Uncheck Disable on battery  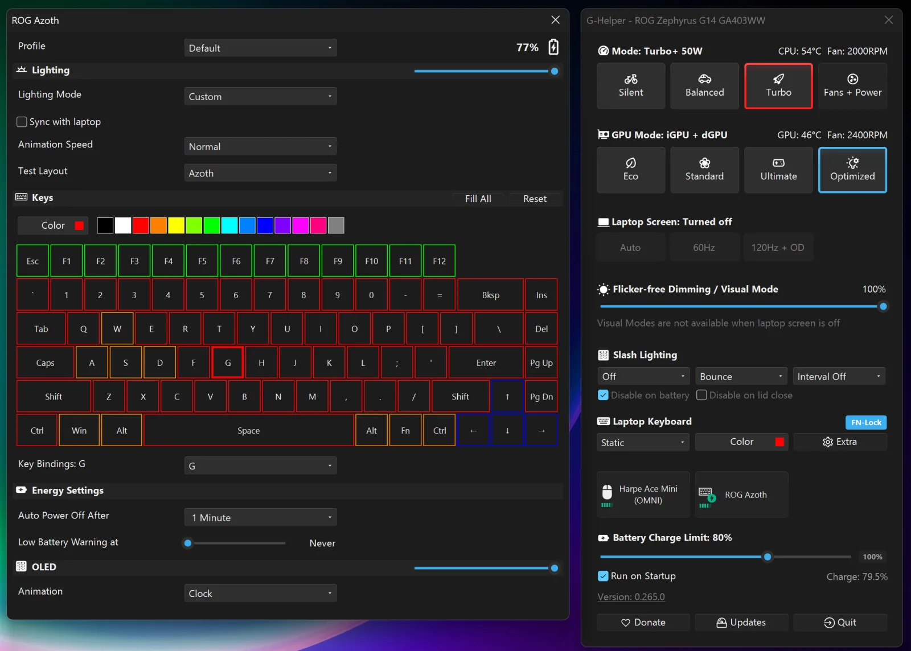pyautogui.click(x=604, y=395)
